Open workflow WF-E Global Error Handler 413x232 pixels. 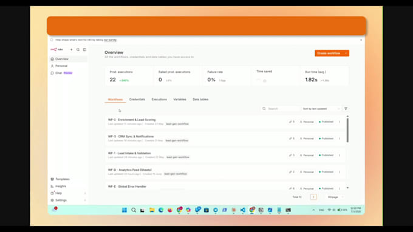(x=127, y=187)
